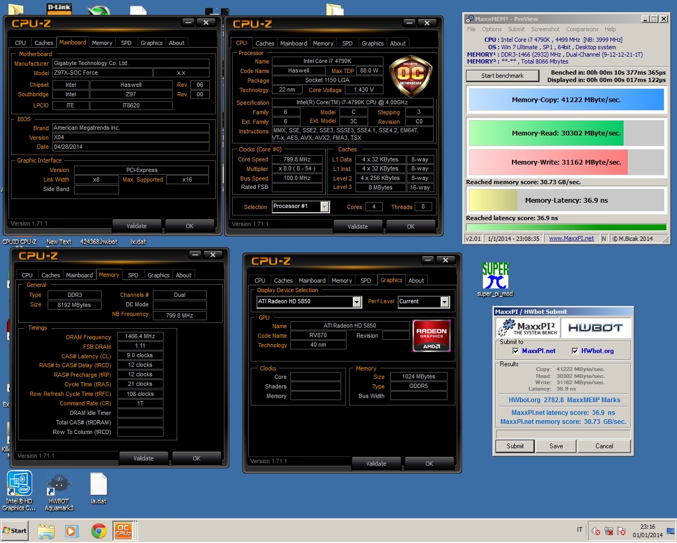Click the Memory-Latency result bar
677x543 pixels.
tap(566, 201)
